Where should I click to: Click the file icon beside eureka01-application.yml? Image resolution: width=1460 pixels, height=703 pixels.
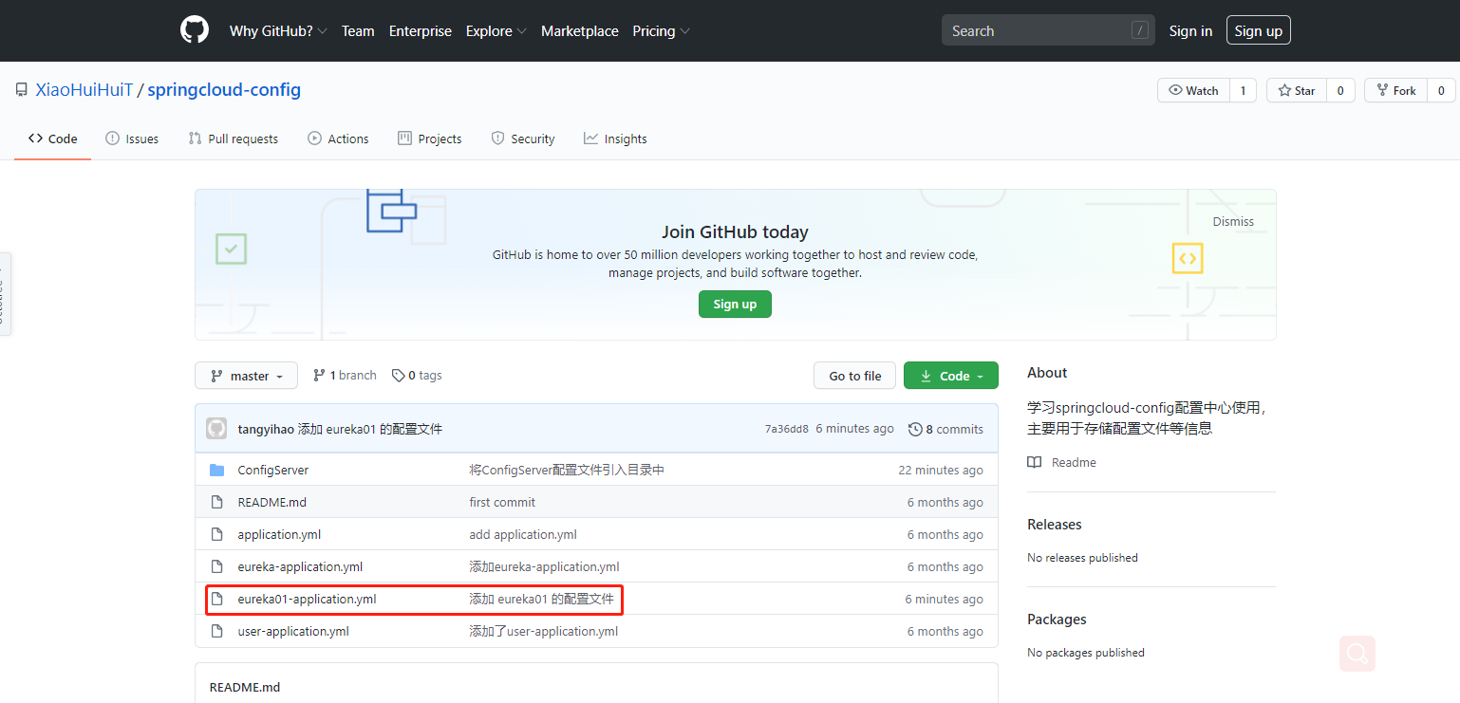point(216,599)
